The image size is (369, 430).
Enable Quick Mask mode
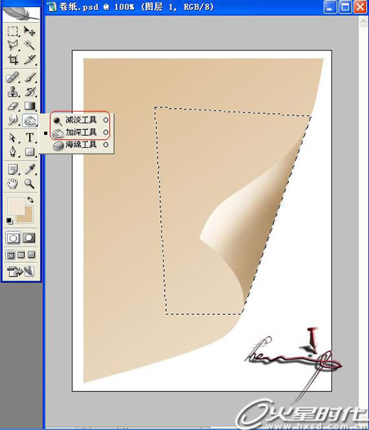[29, 238]
